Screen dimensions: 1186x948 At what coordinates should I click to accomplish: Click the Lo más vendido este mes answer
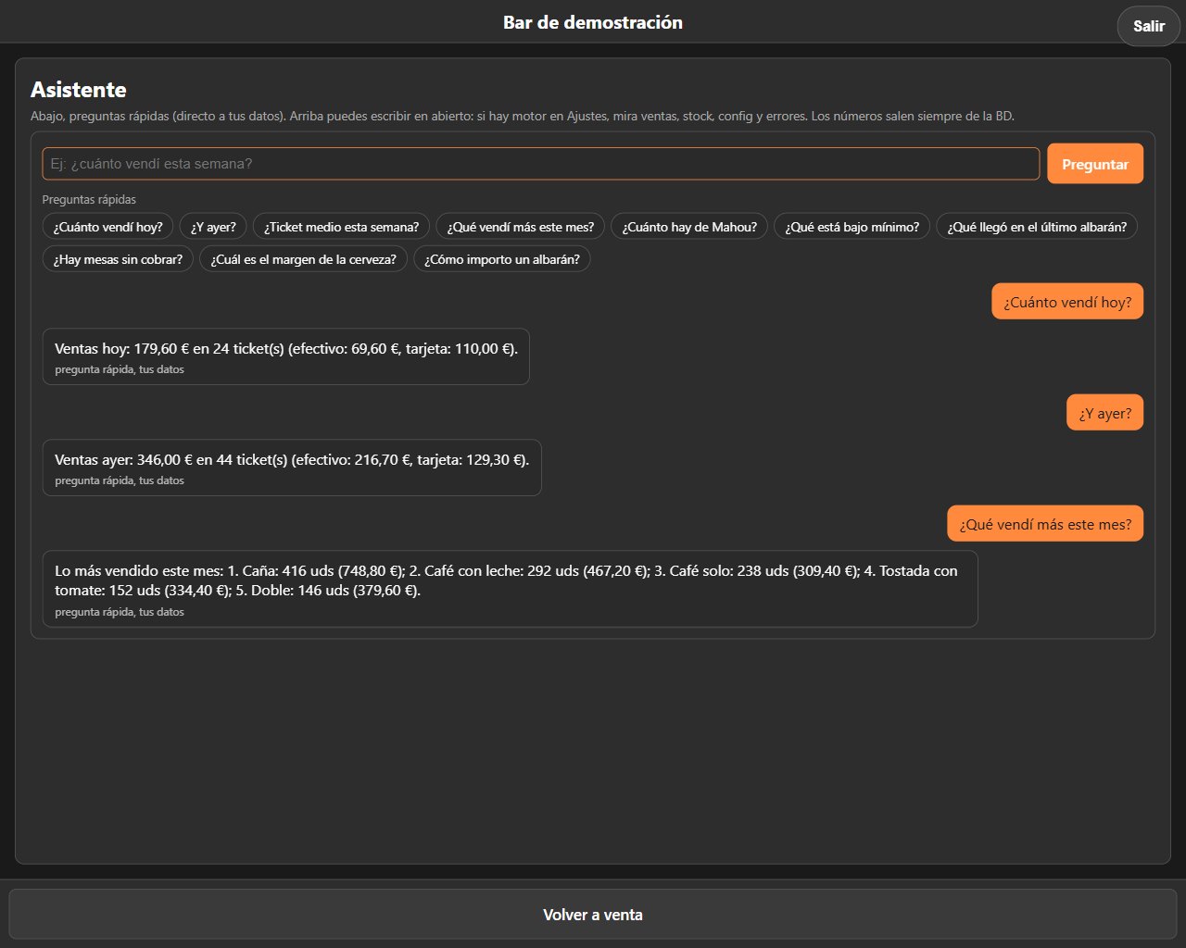(510, 589)
